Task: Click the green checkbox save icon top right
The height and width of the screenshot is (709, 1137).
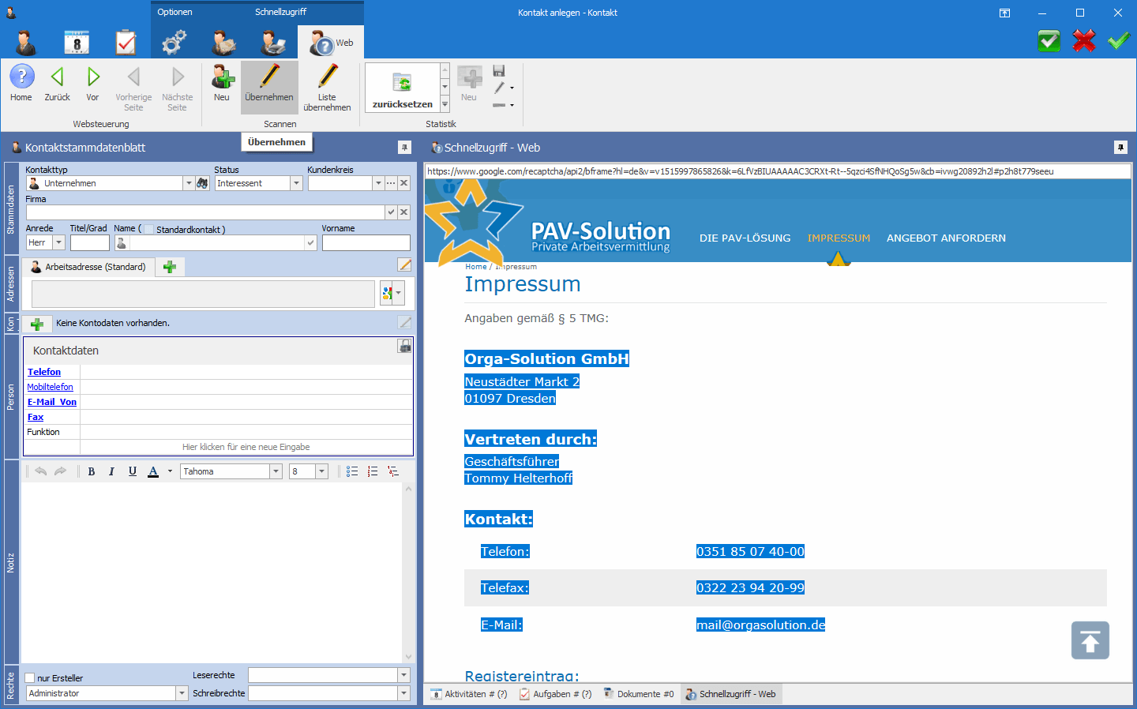Action: coord(1049,40)
